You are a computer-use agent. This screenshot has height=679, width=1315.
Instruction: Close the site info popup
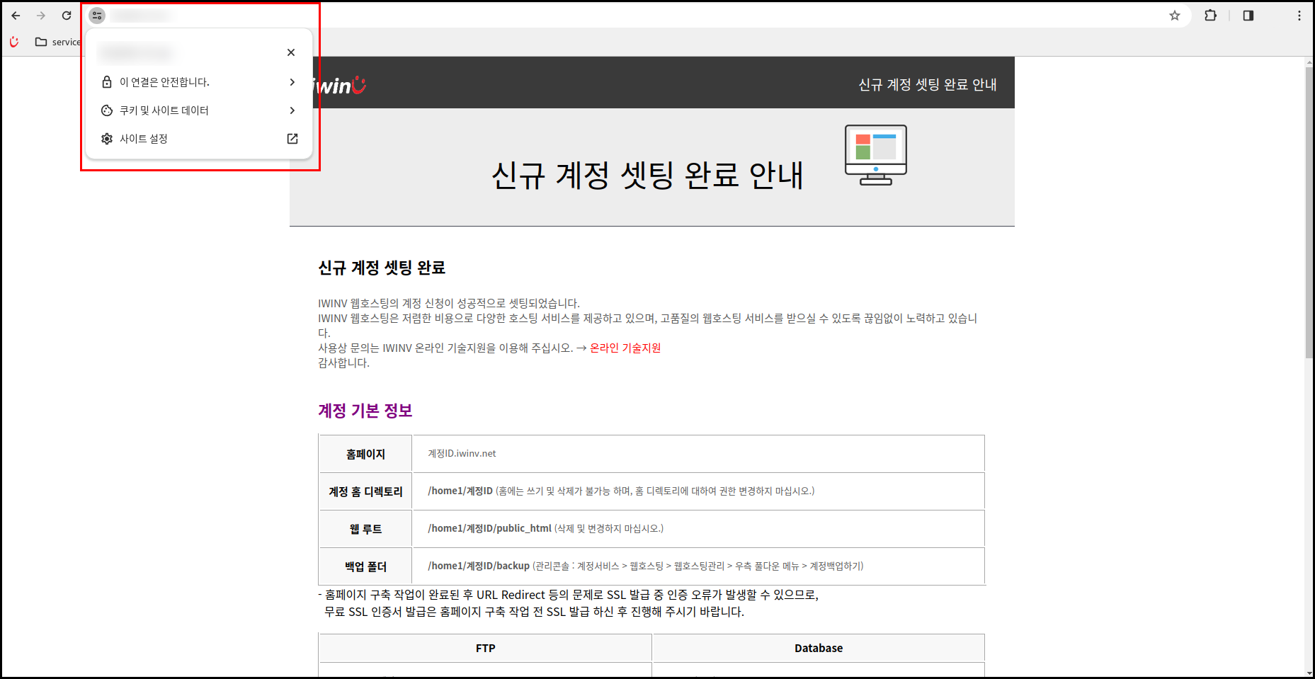291,52
